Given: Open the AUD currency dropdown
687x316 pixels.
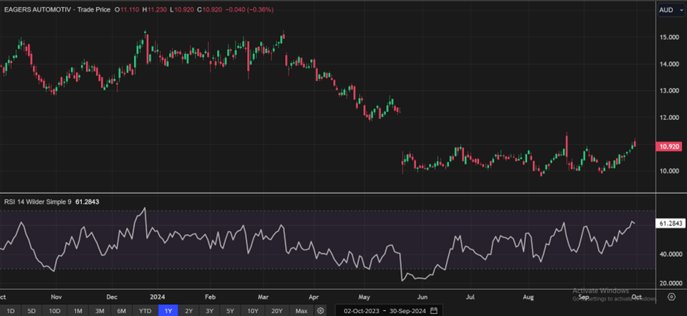Looking at the screenshot, I should click(670, 10).
